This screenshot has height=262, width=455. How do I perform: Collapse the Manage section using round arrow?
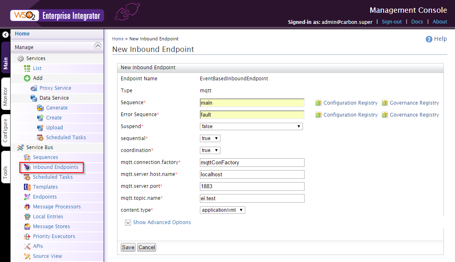(98, 46)
